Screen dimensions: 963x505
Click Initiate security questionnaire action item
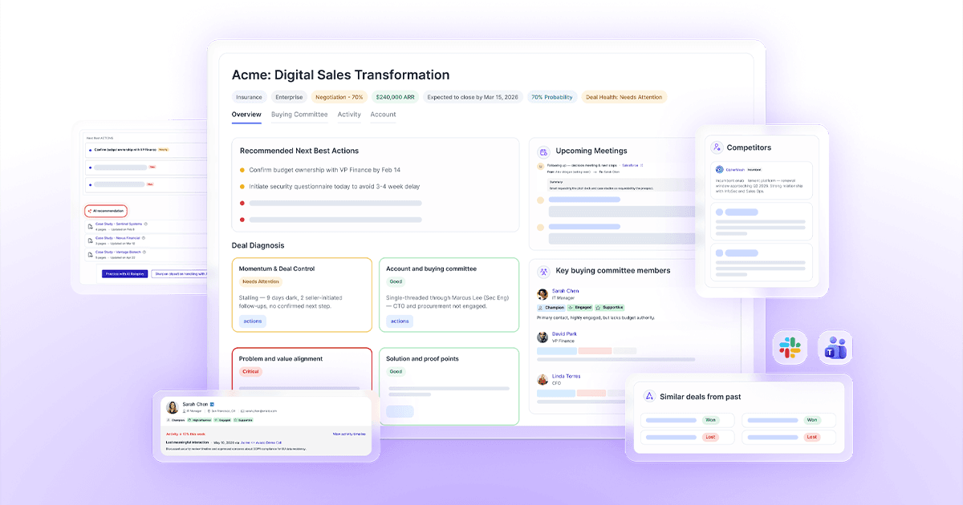pos(334,186)
